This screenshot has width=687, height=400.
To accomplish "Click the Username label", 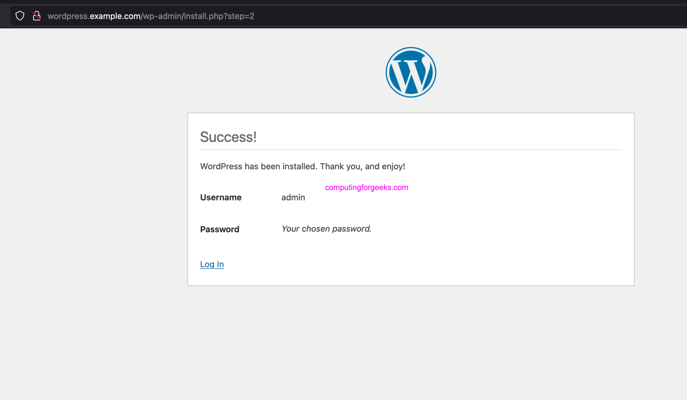I will 221,197.
